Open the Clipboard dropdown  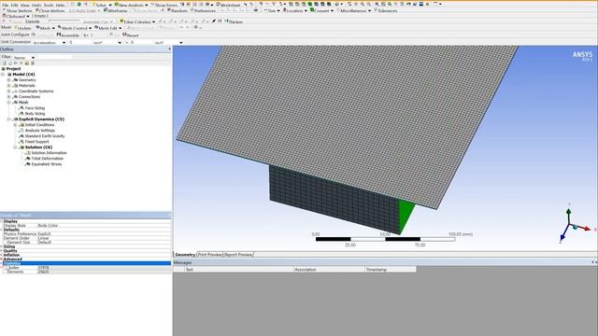tap(16, 17)
